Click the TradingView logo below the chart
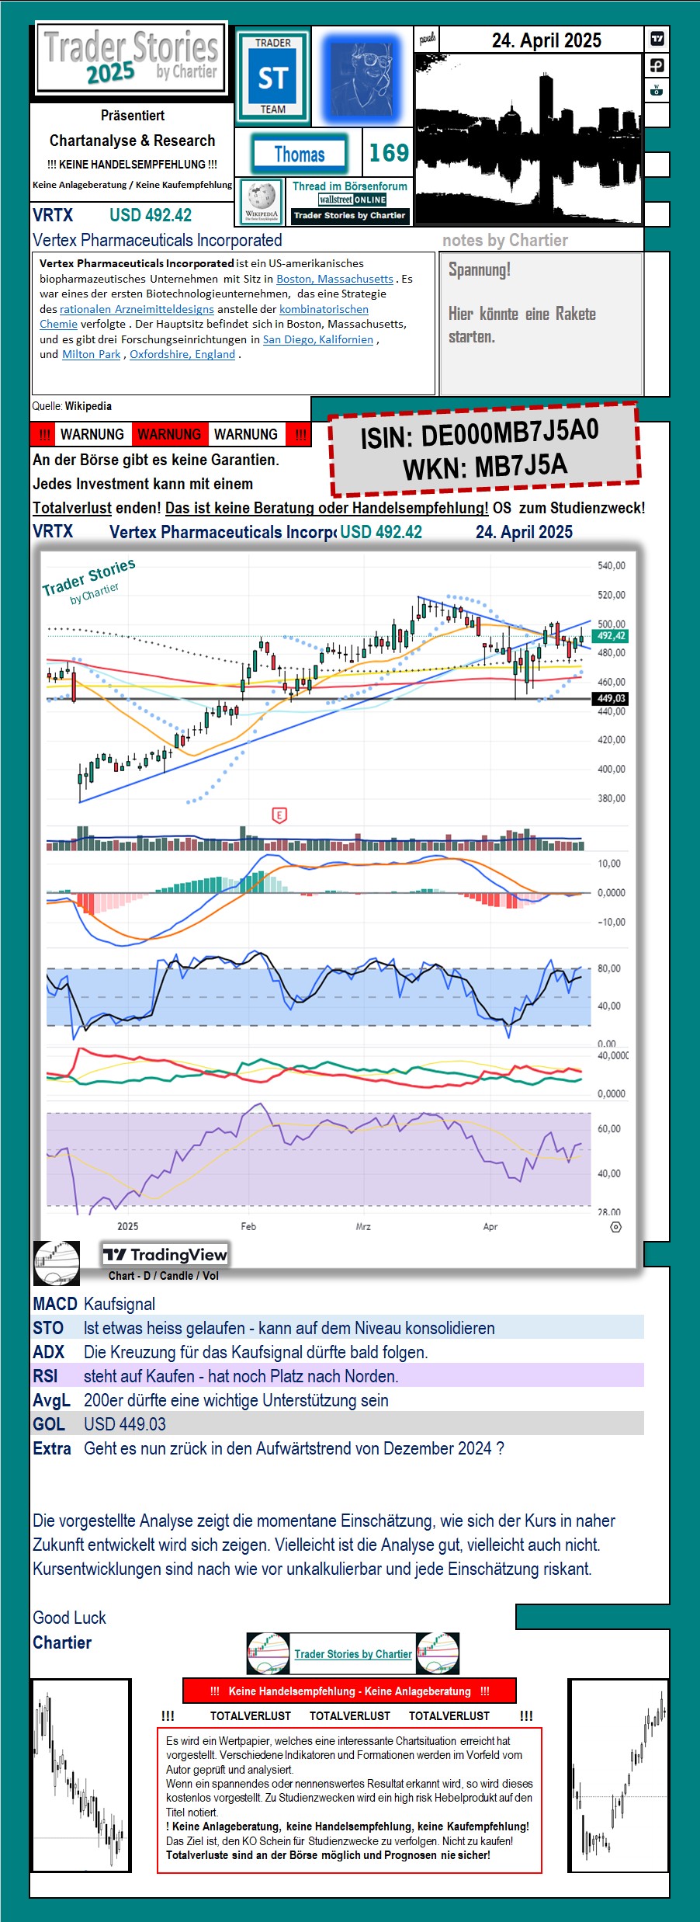This screenshot has height=1922, width=700. pos(165,1254)
